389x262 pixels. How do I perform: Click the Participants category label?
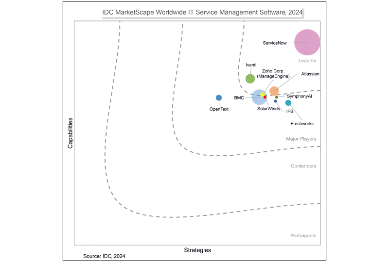303,235
